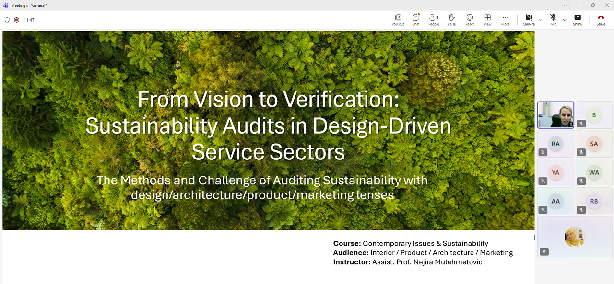Pop out the shared presentation
This screenshot has width=614, height=284.
pyautogui.click(x=398, y=20)
